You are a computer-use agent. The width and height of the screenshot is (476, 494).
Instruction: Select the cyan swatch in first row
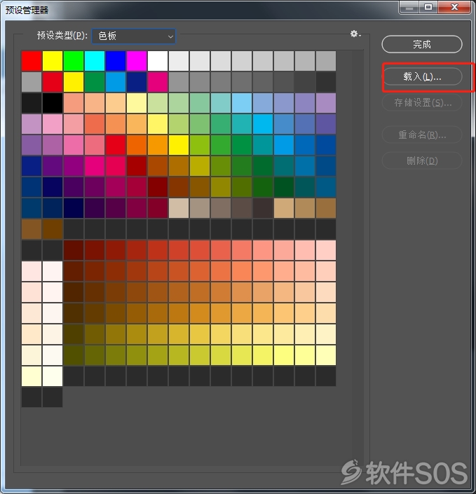(95, 61)
